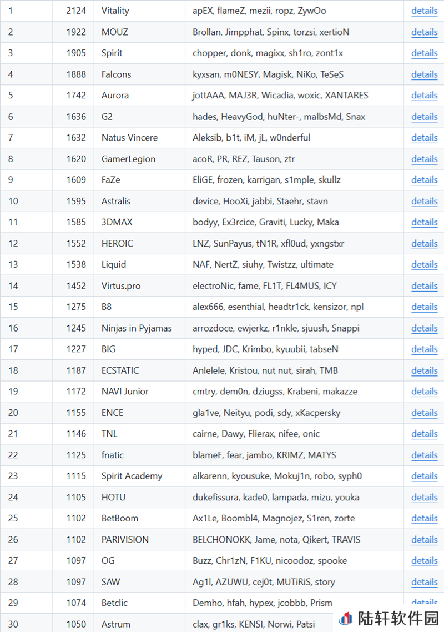
Task: Open Ninjas in Pyjamas details link
Action: click(x=424, y=328)
